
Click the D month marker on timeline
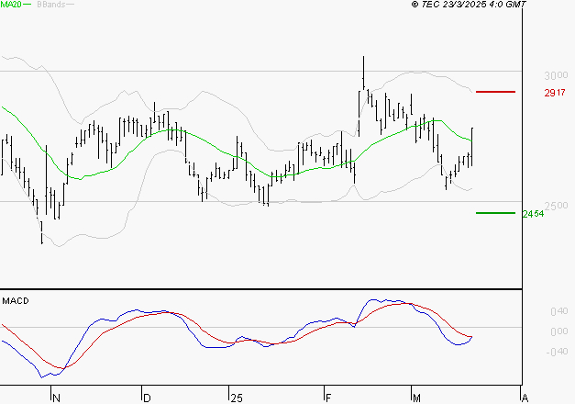coord(147,398)
